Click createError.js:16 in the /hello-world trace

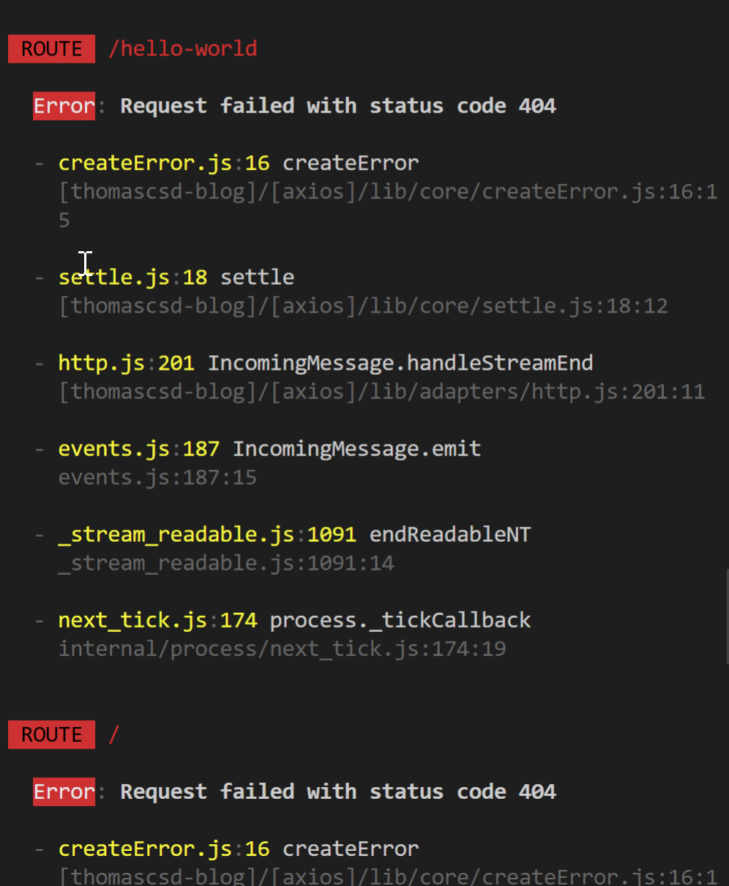click(164, 163)
